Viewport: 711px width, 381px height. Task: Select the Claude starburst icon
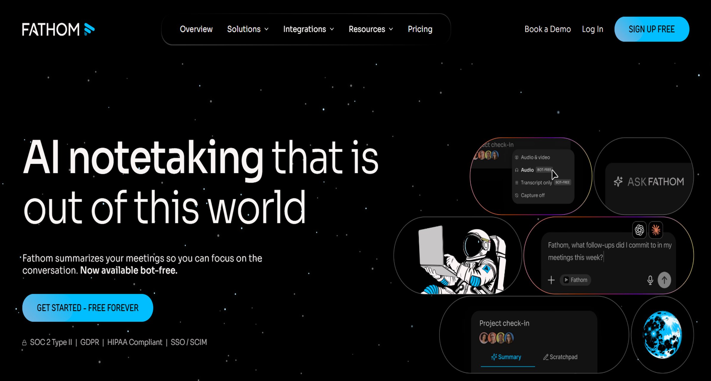click(x=656, y=230)
